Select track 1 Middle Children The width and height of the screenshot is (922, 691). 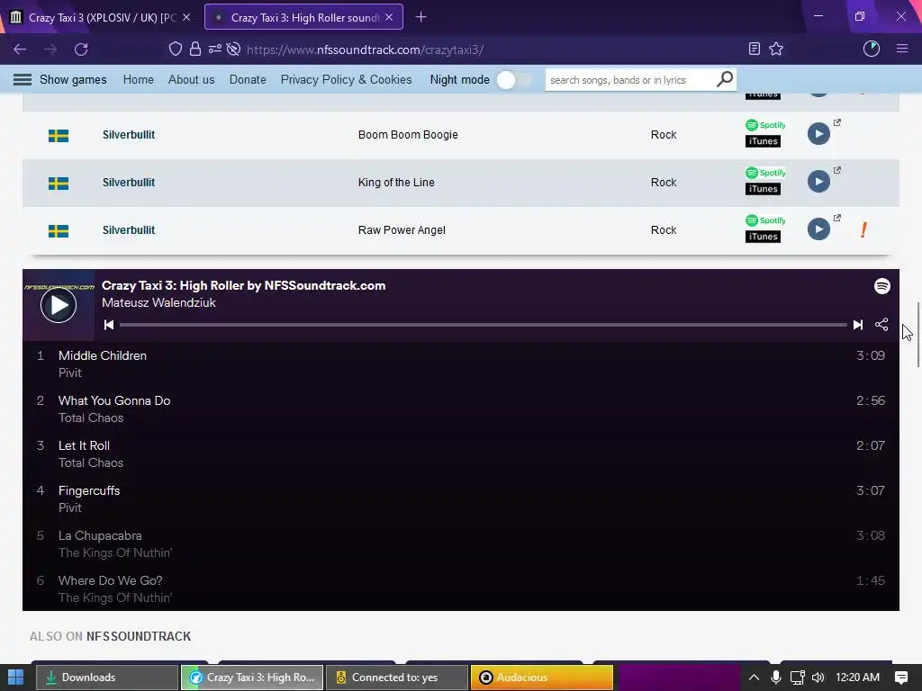tap(460, 363)
